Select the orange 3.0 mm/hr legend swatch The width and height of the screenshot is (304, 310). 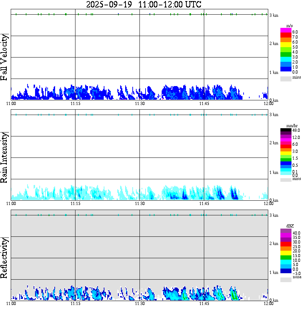point(286,150)
